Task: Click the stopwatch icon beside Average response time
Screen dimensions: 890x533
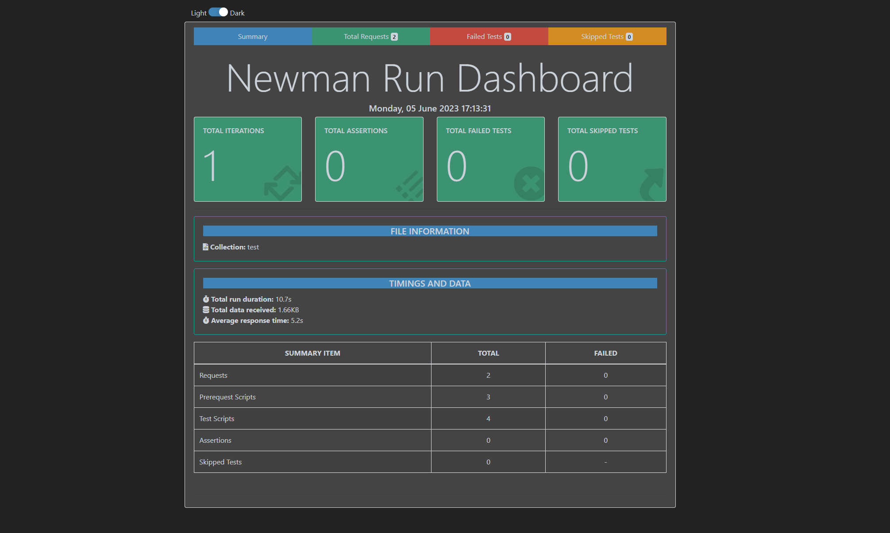Action: tap(206, 321)
